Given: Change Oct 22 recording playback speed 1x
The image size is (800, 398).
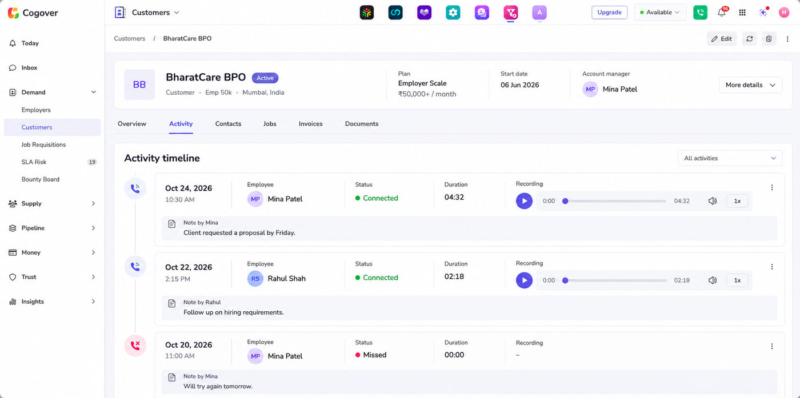Looking at the screenshot, I should pyautogui.click(x=737, y=280).
